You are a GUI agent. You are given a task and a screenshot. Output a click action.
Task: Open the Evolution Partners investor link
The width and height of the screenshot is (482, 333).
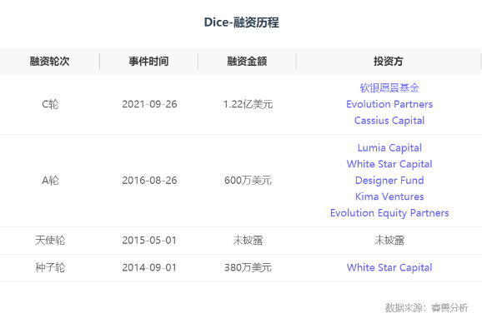[x=389, y=104]
